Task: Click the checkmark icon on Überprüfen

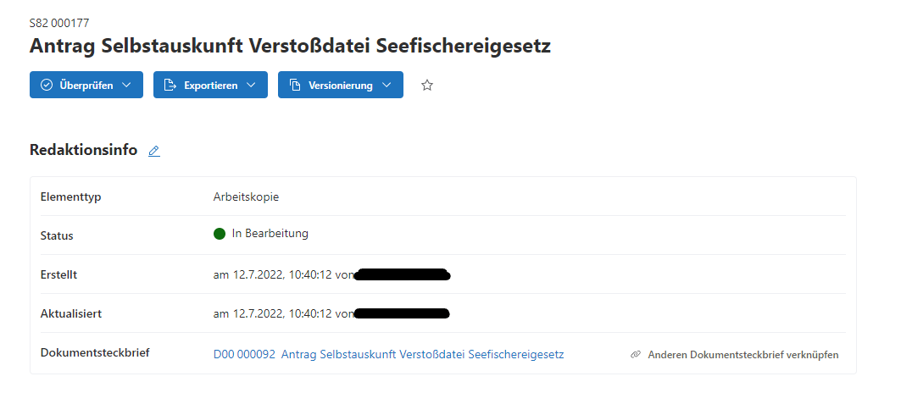Action: pos(47,85)
